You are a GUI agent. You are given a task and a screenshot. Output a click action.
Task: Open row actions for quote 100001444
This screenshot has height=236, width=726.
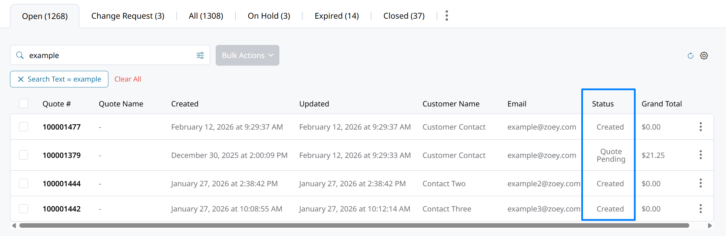click(x=700, y=183)
